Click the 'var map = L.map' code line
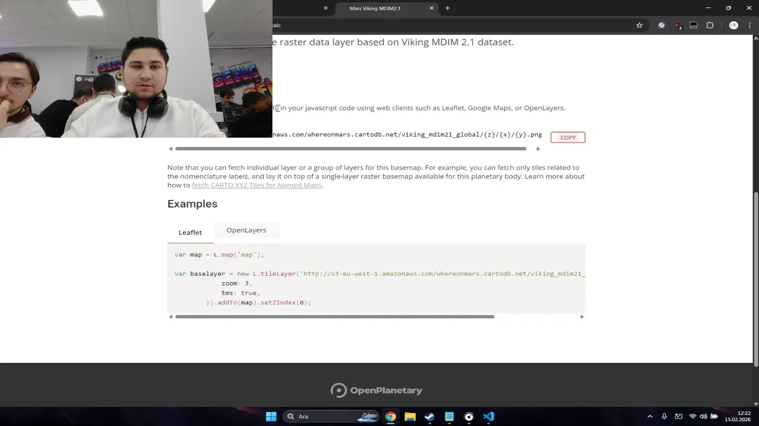 click(219, 254)
